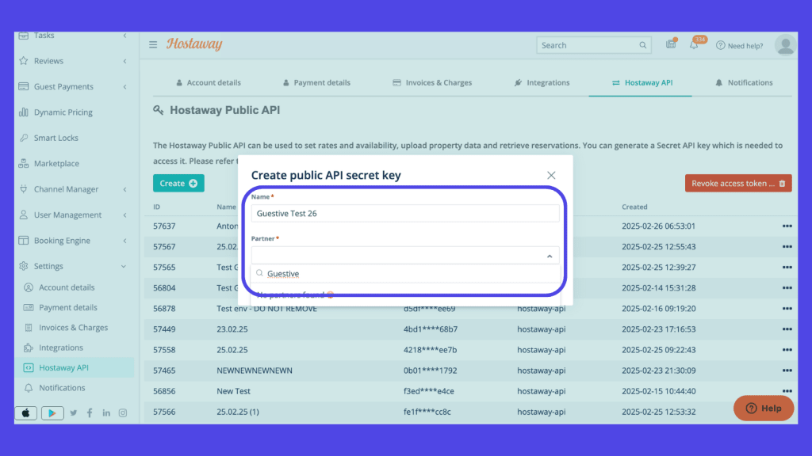The height and width of the screenshot is (456, 812).
Task: Open Invoices & Charges under Settings
Action: coord(74,328)
